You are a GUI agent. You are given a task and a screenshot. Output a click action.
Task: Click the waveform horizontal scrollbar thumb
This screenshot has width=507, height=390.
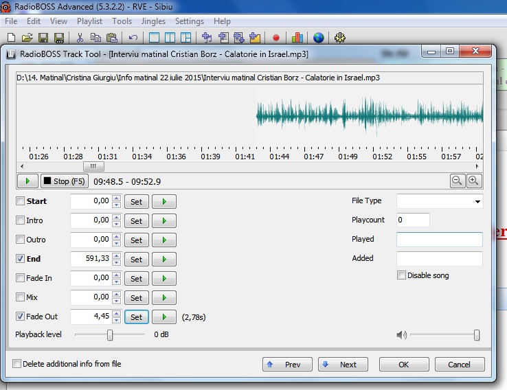[93, 166]
